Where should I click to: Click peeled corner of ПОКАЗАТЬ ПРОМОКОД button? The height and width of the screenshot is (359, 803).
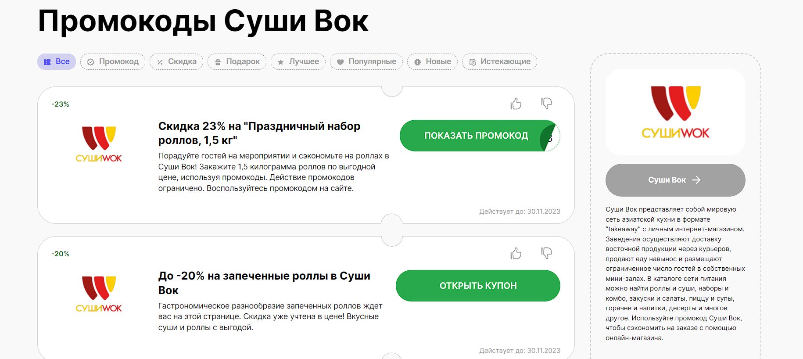pyautogui.click(x=550, y=138)
